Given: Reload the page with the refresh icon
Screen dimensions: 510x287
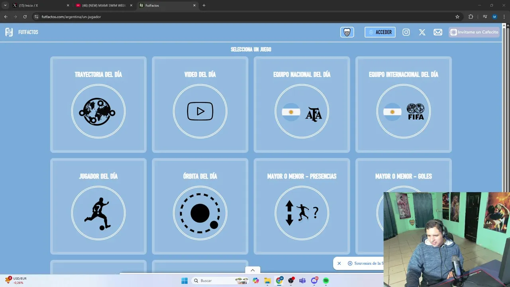Looking at the screenshot, I should [x=25, y=17].
